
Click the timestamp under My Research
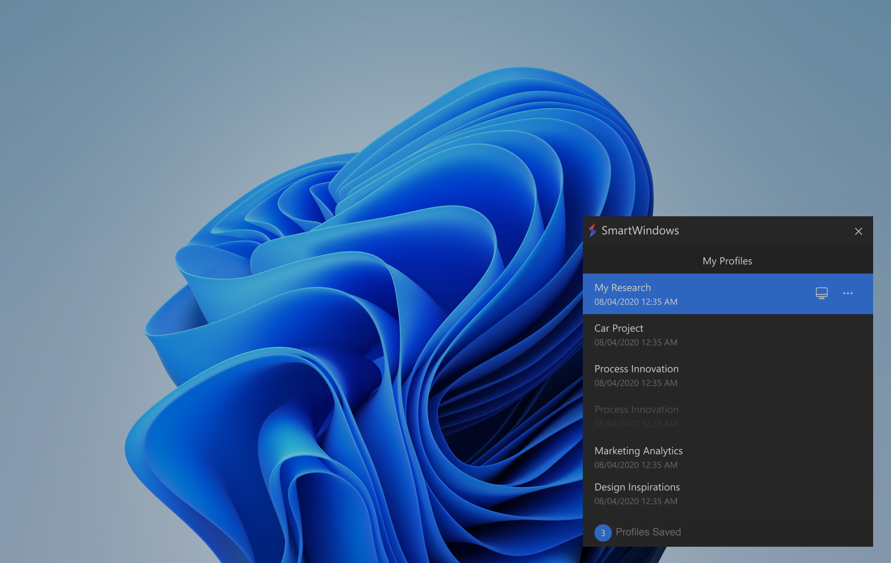(x=636, y=302)
